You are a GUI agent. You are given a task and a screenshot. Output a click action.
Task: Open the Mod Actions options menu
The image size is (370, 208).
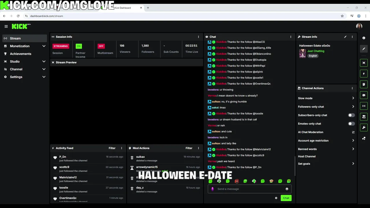(x=198, y=148)
